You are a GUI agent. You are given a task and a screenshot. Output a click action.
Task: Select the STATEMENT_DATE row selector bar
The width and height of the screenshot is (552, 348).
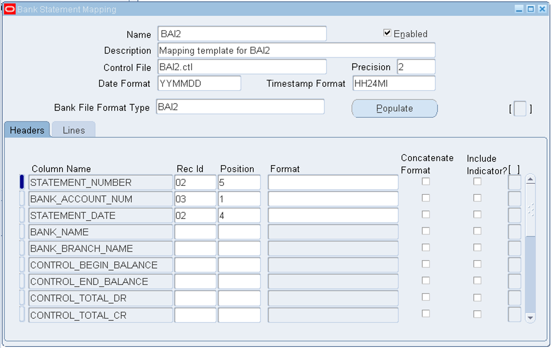[x=23, y=215]
